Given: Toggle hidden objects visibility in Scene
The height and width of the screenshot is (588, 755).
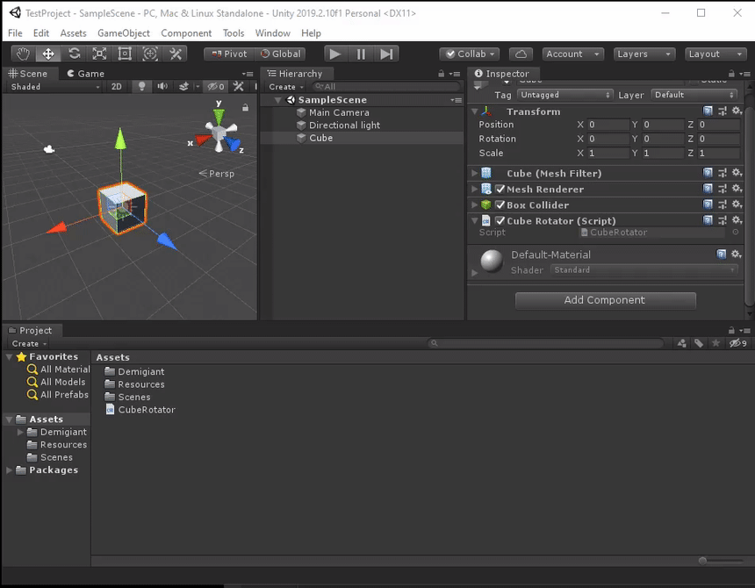Looking at the screenshot, I should click(216, 86).
